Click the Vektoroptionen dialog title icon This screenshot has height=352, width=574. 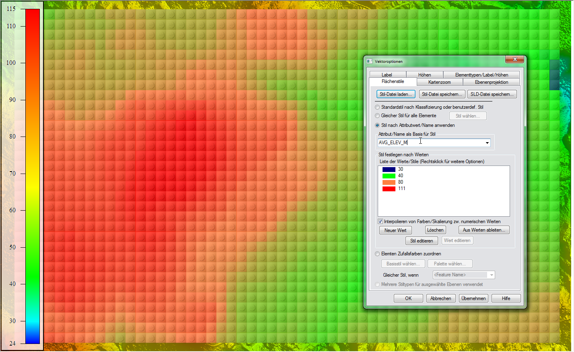tap(370, 61)
